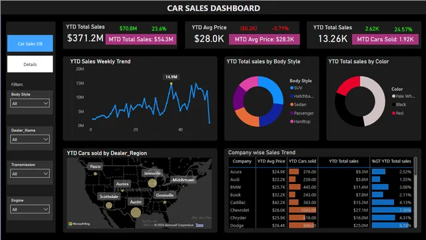Select the Pale White color legend marker
Image resolution: width=426 pixels, height=240 pixels.
(393, 96)
